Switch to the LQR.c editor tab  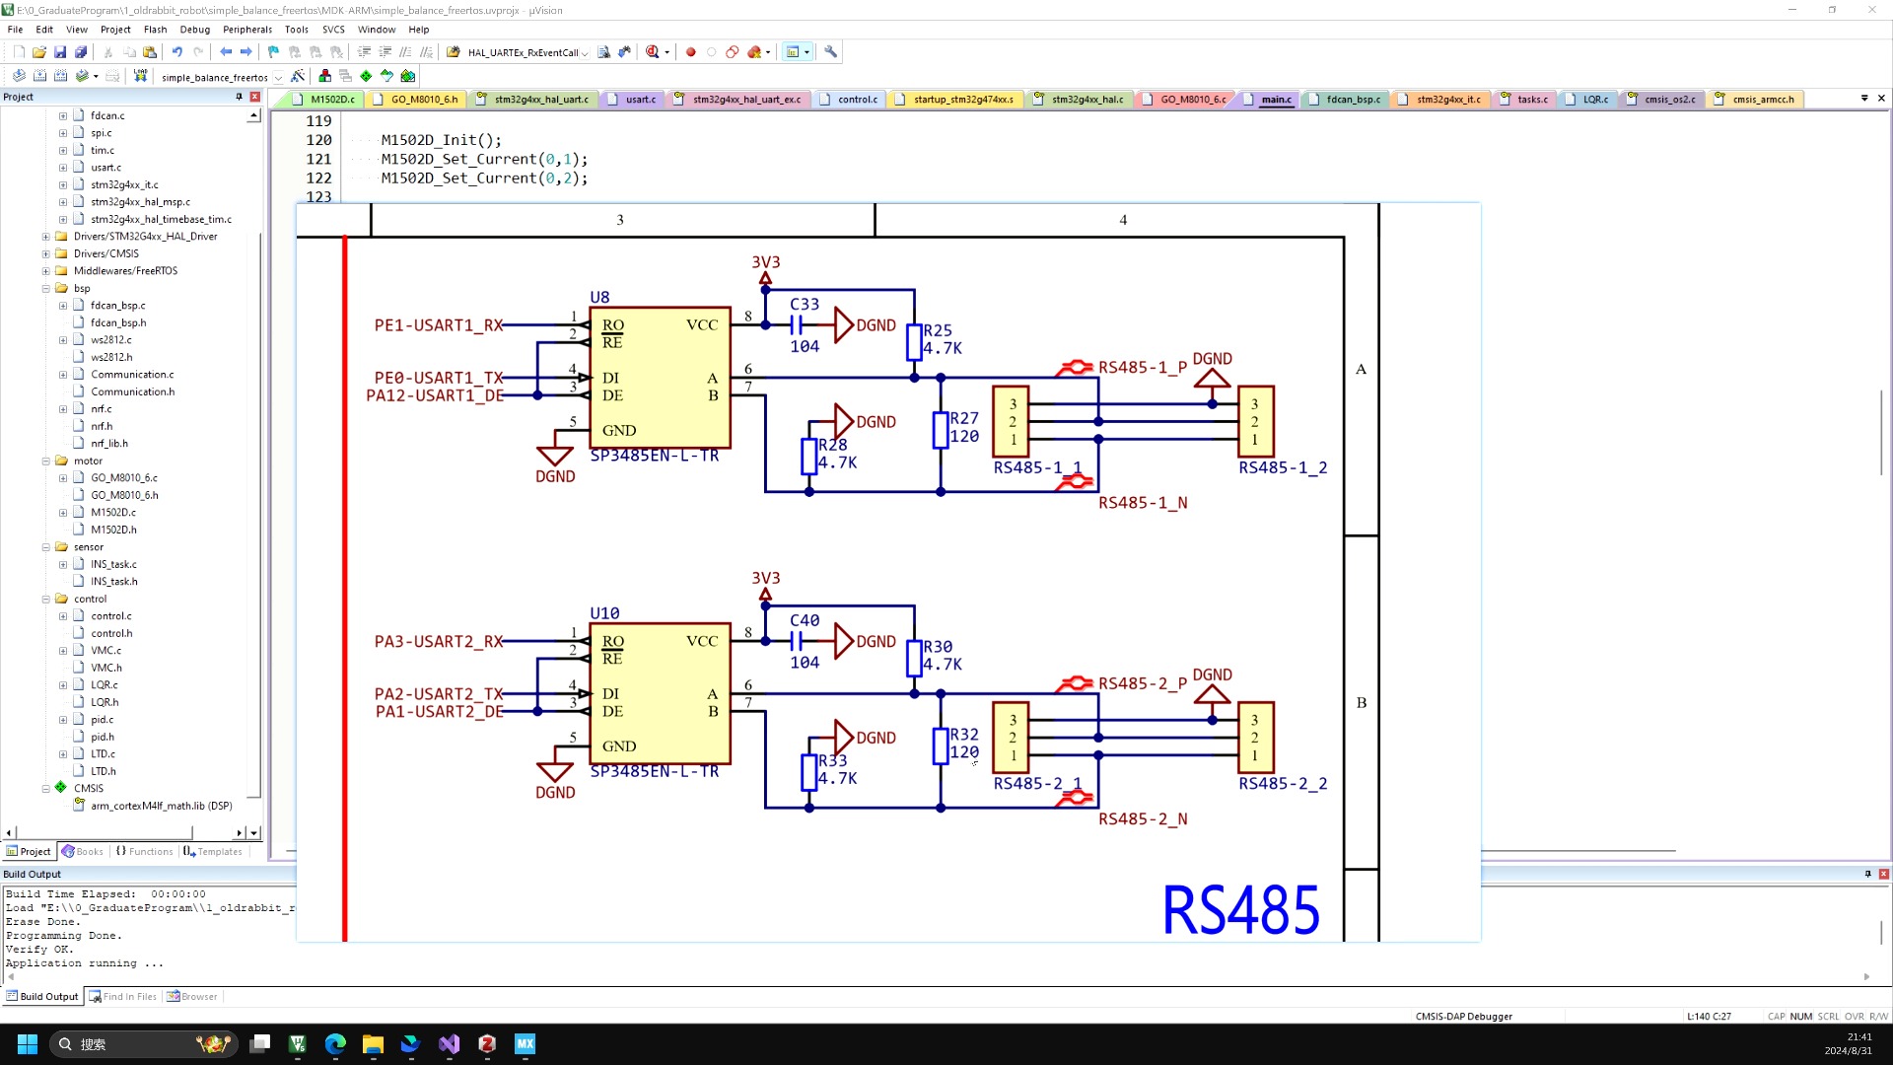[x=1594, y=100]
